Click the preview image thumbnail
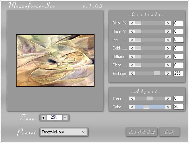Image resolution: width=189 pixels, height=143 pixels. click(x=55, y=60)
